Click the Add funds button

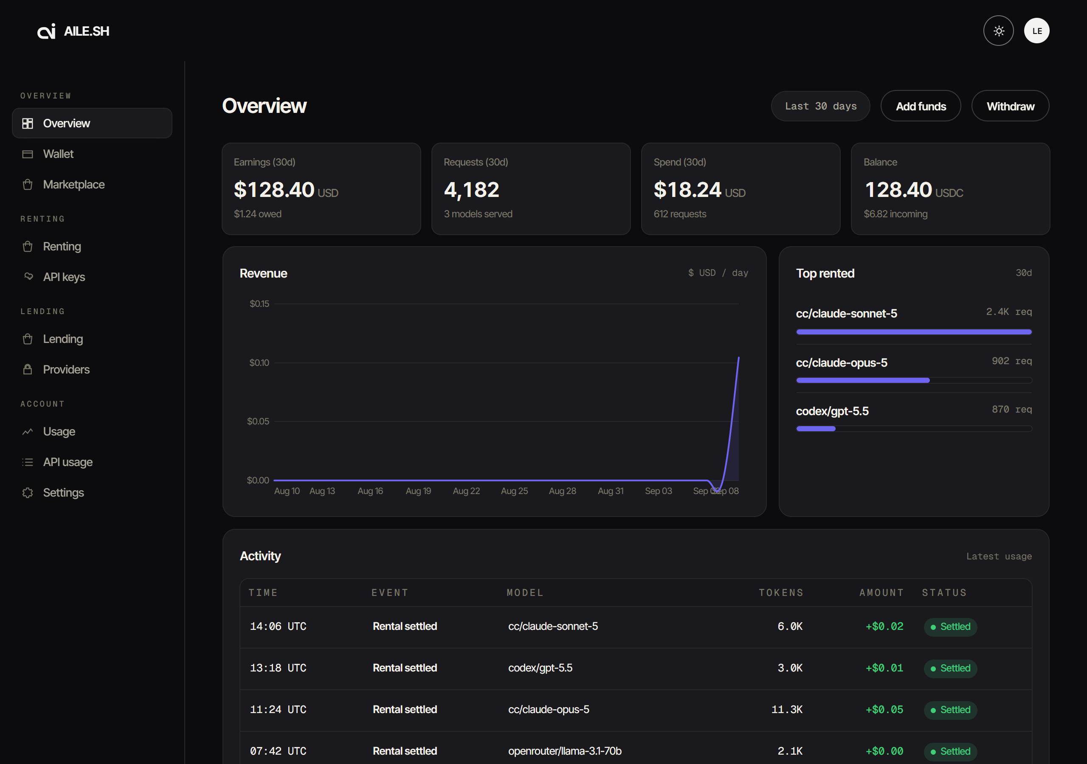pyautogui.click(x=921, y=106)
